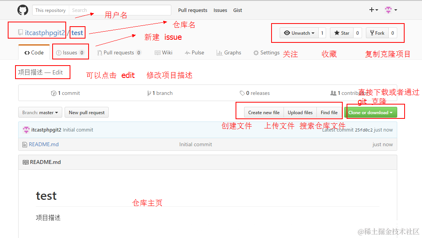Viewport: 422px width, 238px height.
Task: Open Issues in the top navigation
Action: coord(220,10)
